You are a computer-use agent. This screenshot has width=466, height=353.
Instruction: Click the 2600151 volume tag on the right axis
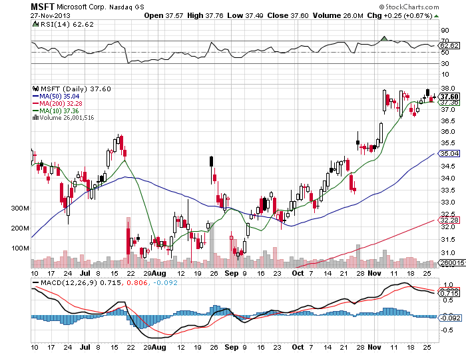pyautogui.click(x=452, y=263)
